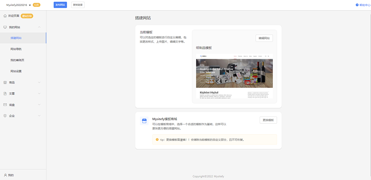Click the 搭建网站 page heading
Viewport: 371px width, 180px height.
pyautogui.click(x=143, y=18)
